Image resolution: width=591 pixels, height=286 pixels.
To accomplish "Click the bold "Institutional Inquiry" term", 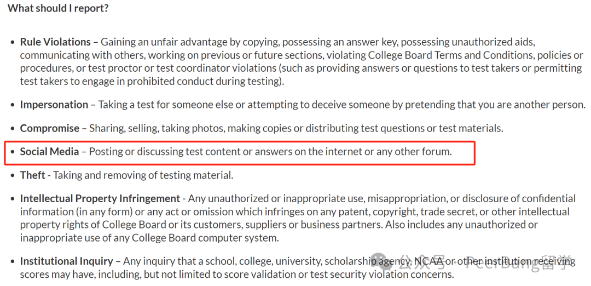I will tap(66, 261).
